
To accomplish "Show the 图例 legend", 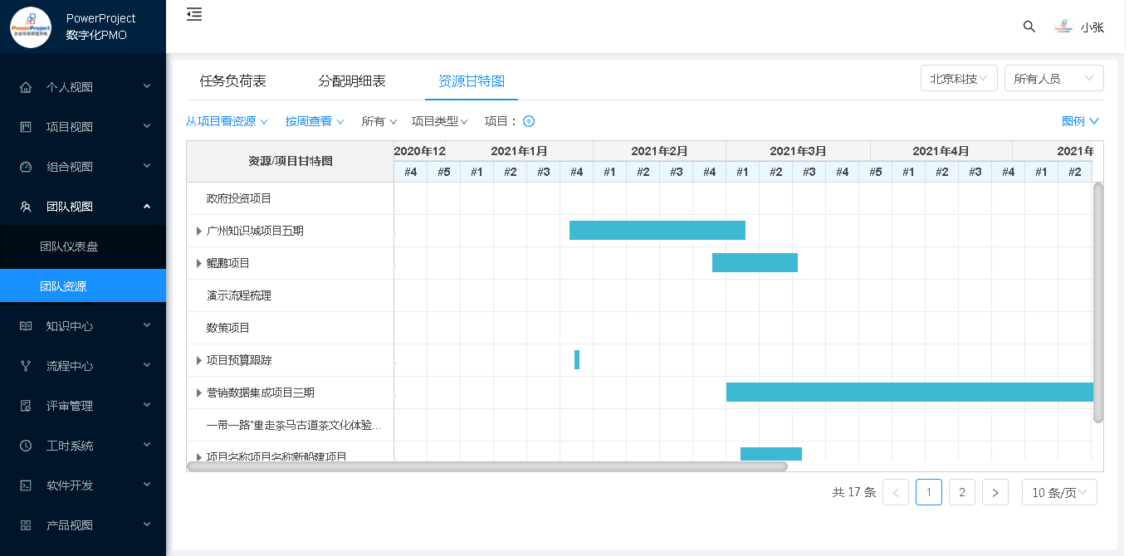I will tap(1080, 121).
